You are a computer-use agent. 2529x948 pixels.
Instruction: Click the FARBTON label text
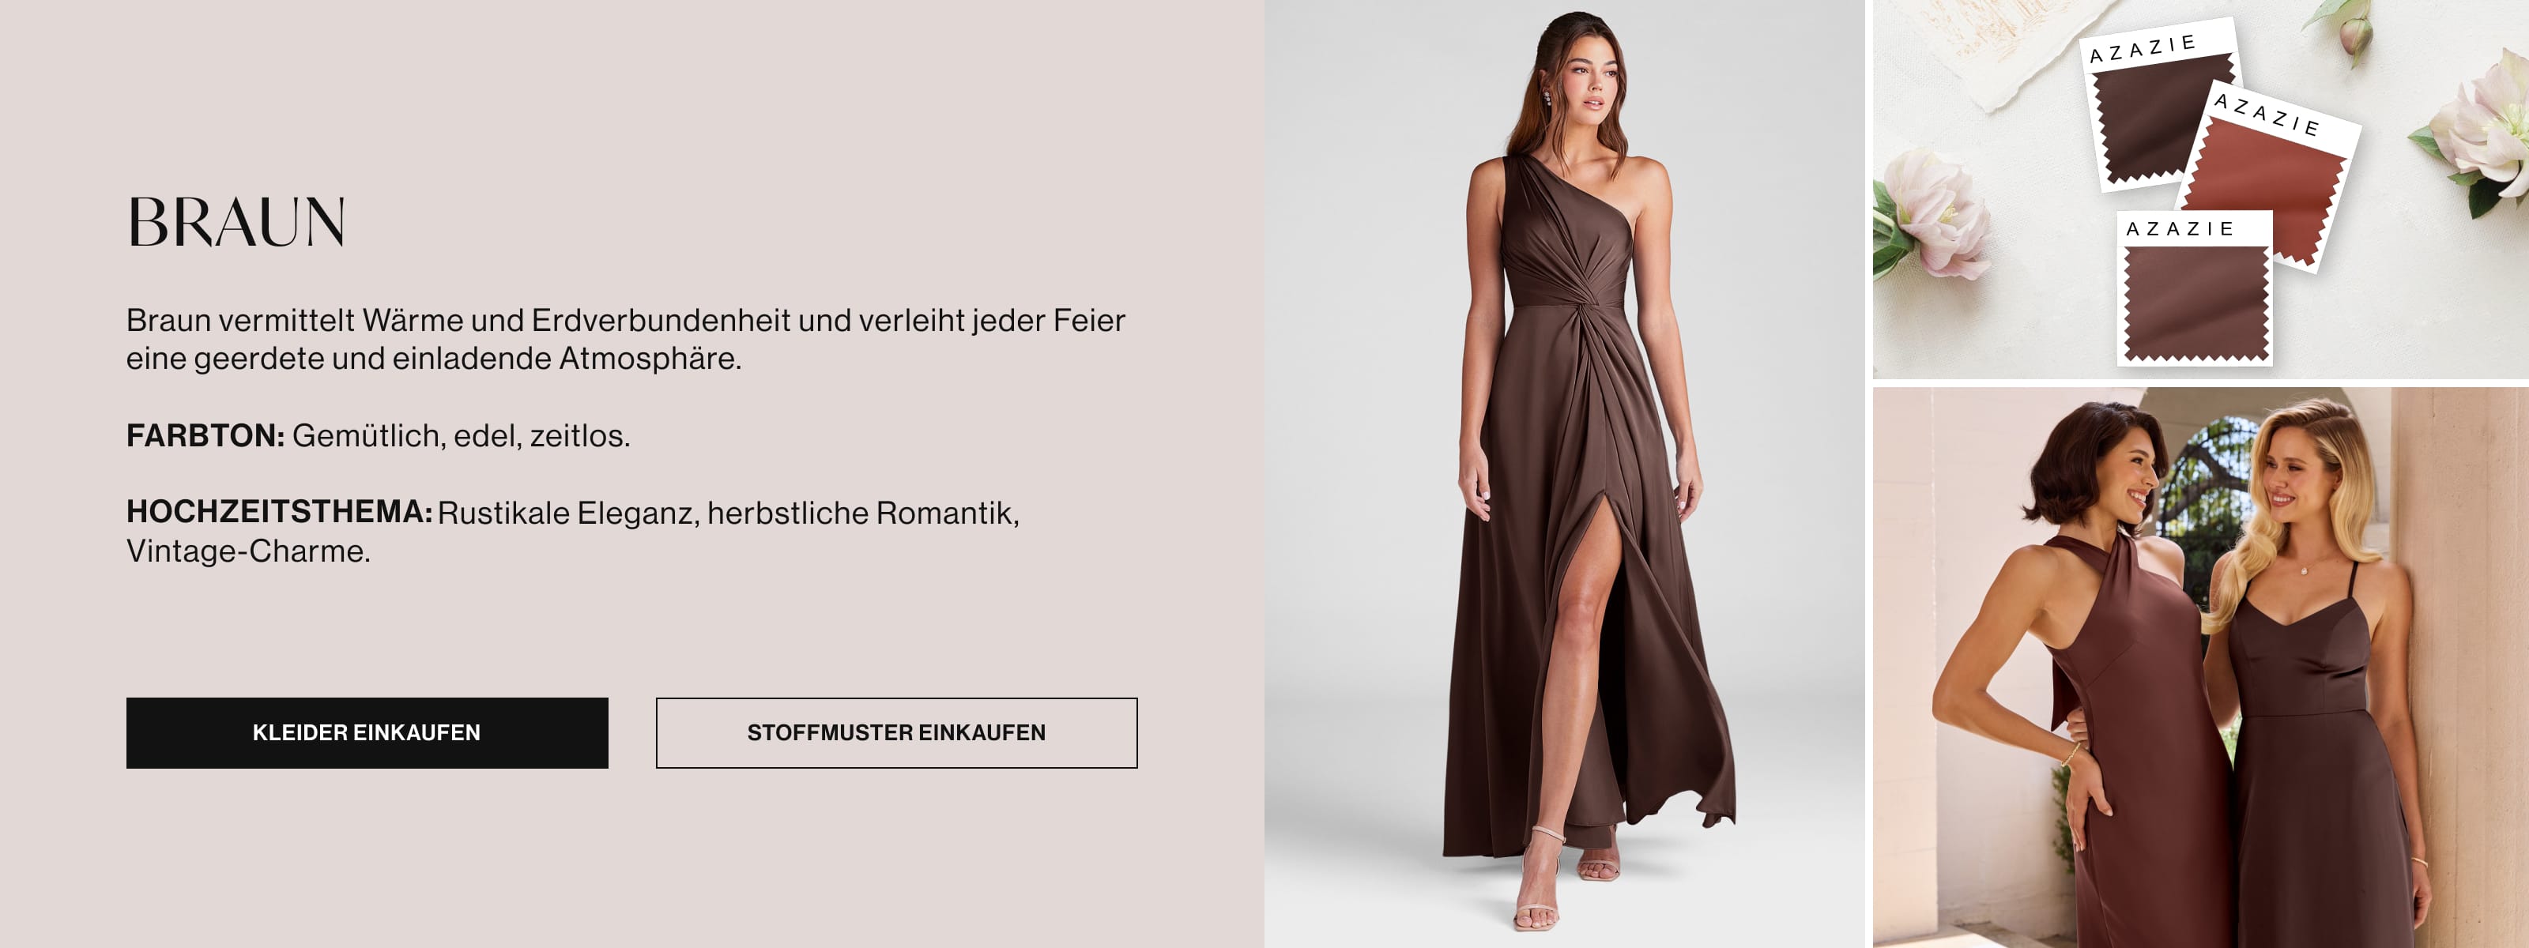[205, 434]
